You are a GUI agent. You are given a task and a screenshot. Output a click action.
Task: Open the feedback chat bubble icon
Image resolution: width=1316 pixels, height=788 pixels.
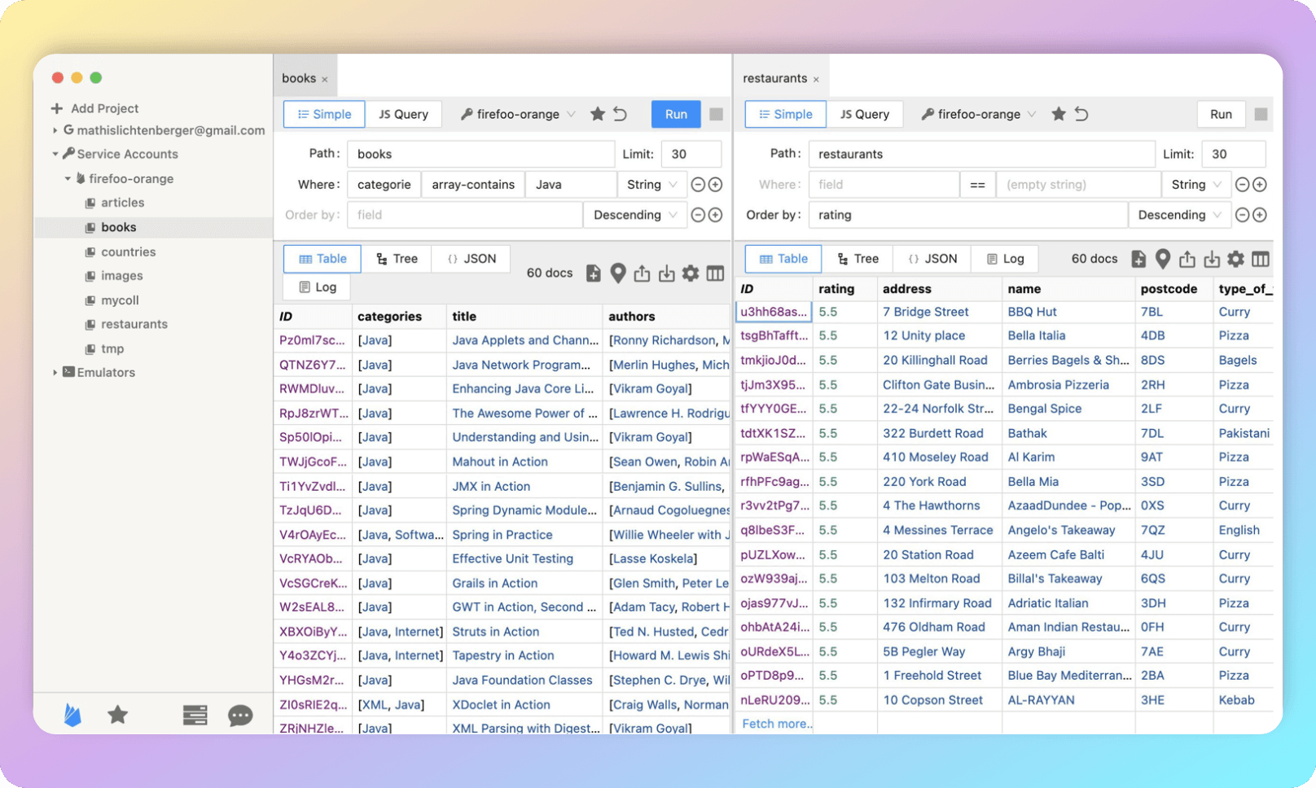point(240,716)
